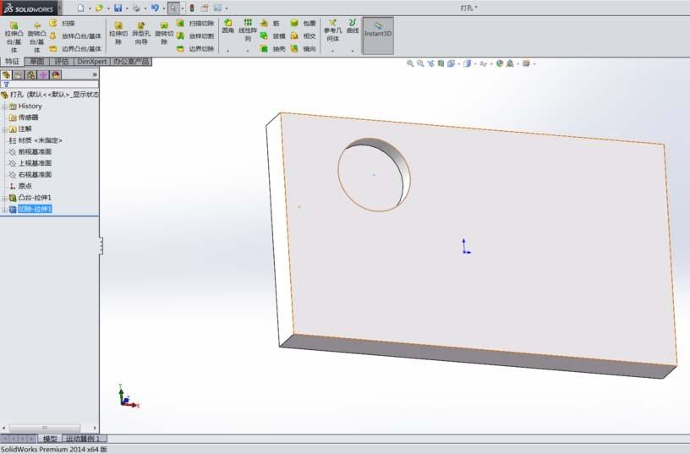
Task: Click the 旋转切除 revolved cut tool
Action: click(164, 33)
